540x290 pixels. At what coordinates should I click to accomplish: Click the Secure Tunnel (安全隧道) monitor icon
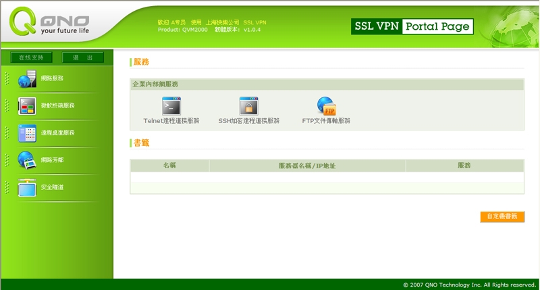[27, 187]
